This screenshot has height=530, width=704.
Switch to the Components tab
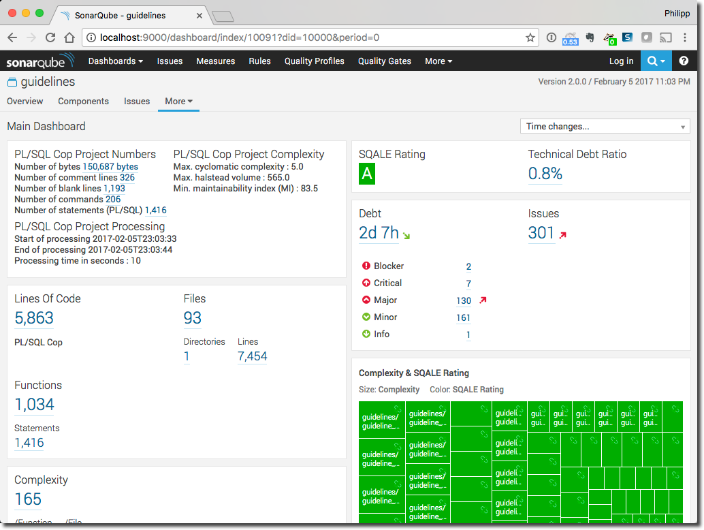click(x=83, y=102)
